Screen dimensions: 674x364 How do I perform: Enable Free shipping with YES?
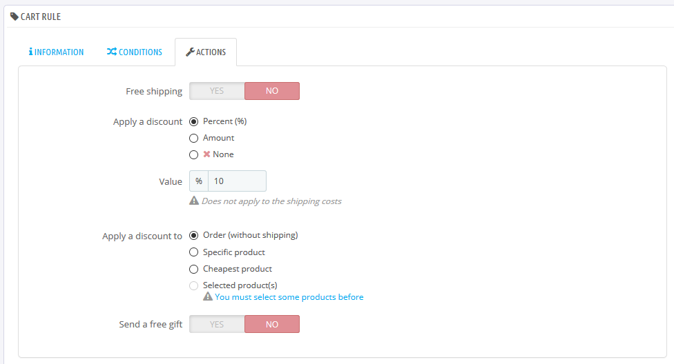(217, 91)
